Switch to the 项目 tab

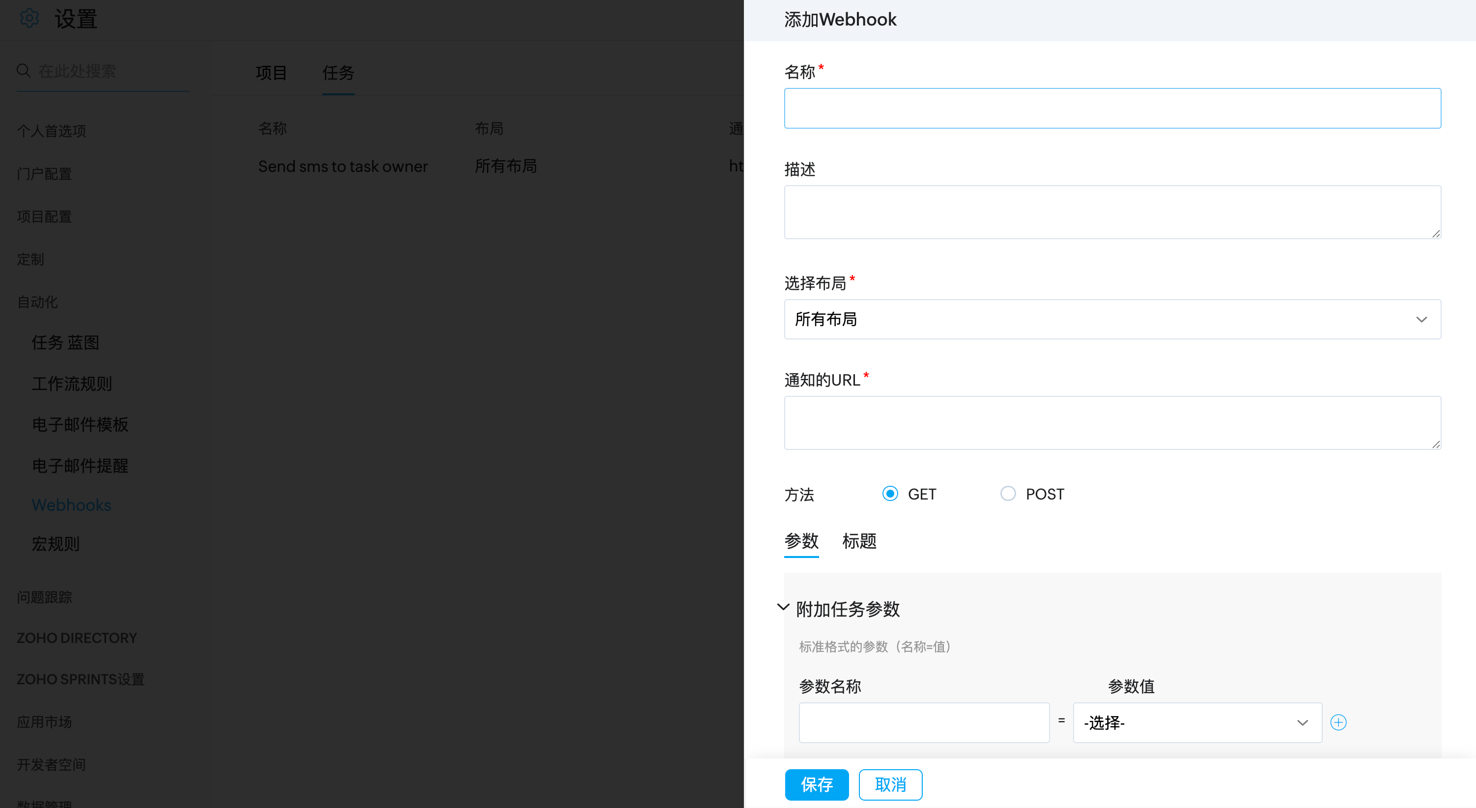pyautogui.click(x=271, y=73)
